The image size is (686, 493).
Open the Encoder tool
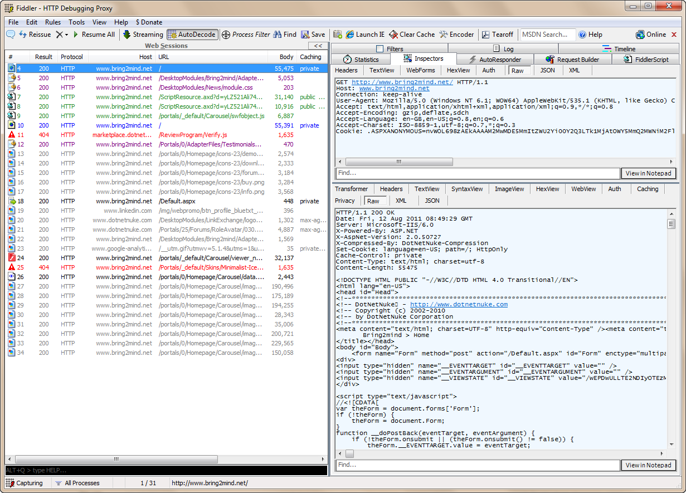click(x=456, y=35)
